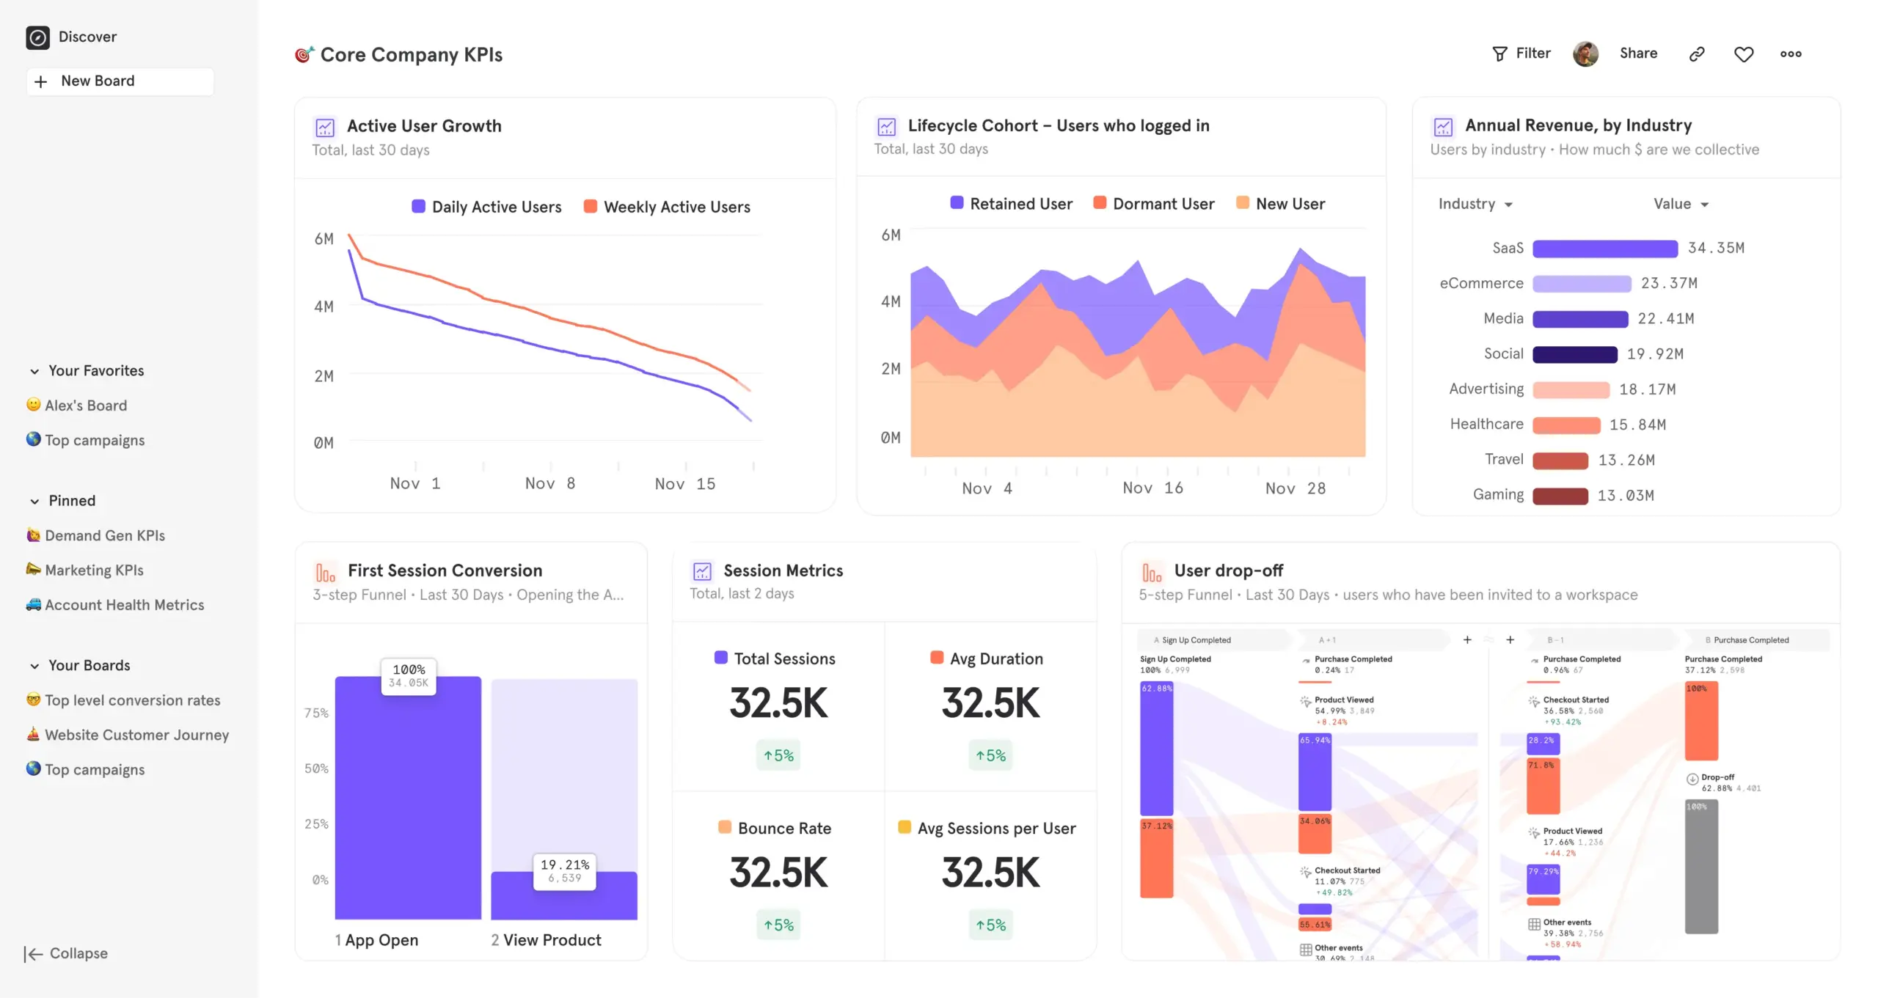The width and height of the screenshot is (1878, 998).
Task: Copy the board link via link icon
Action: [x=1696, y=54]
